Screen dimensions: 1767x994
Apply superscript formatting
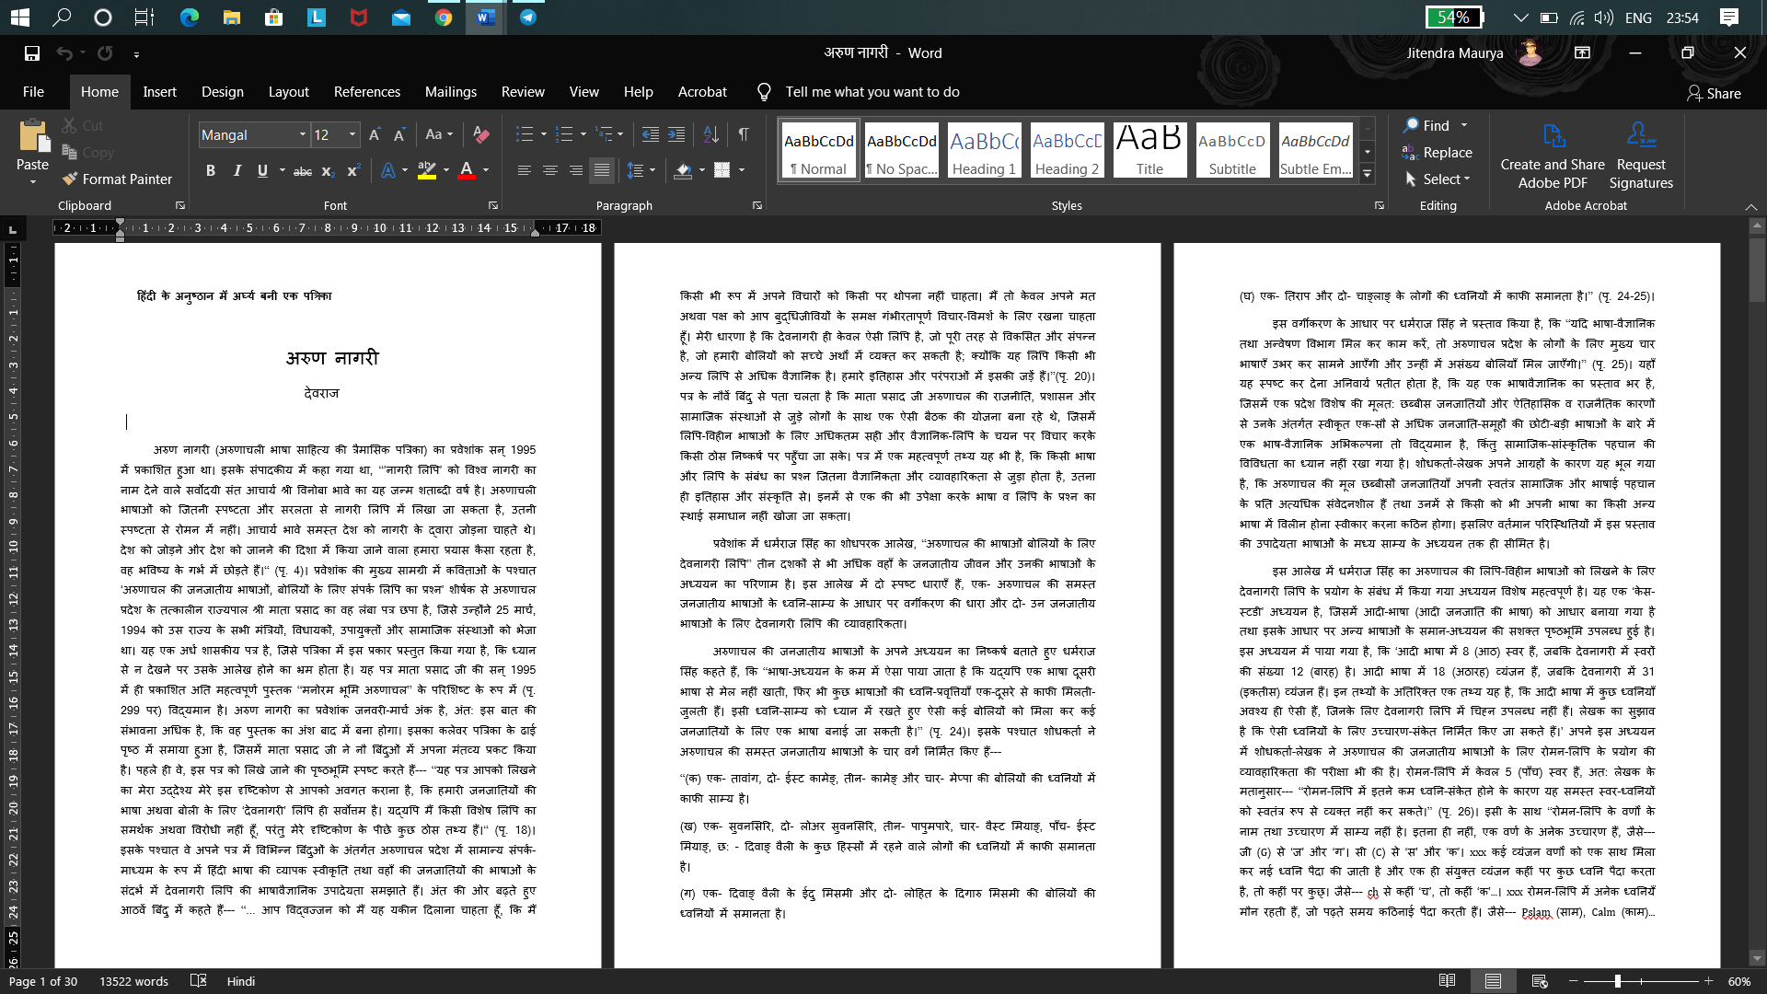(x=353, y=170)
